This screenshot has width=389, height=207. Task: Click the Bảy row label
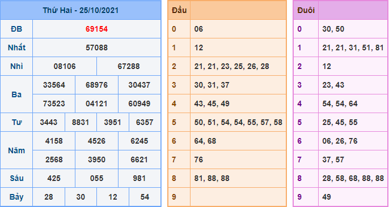click(x=16, y=197)
